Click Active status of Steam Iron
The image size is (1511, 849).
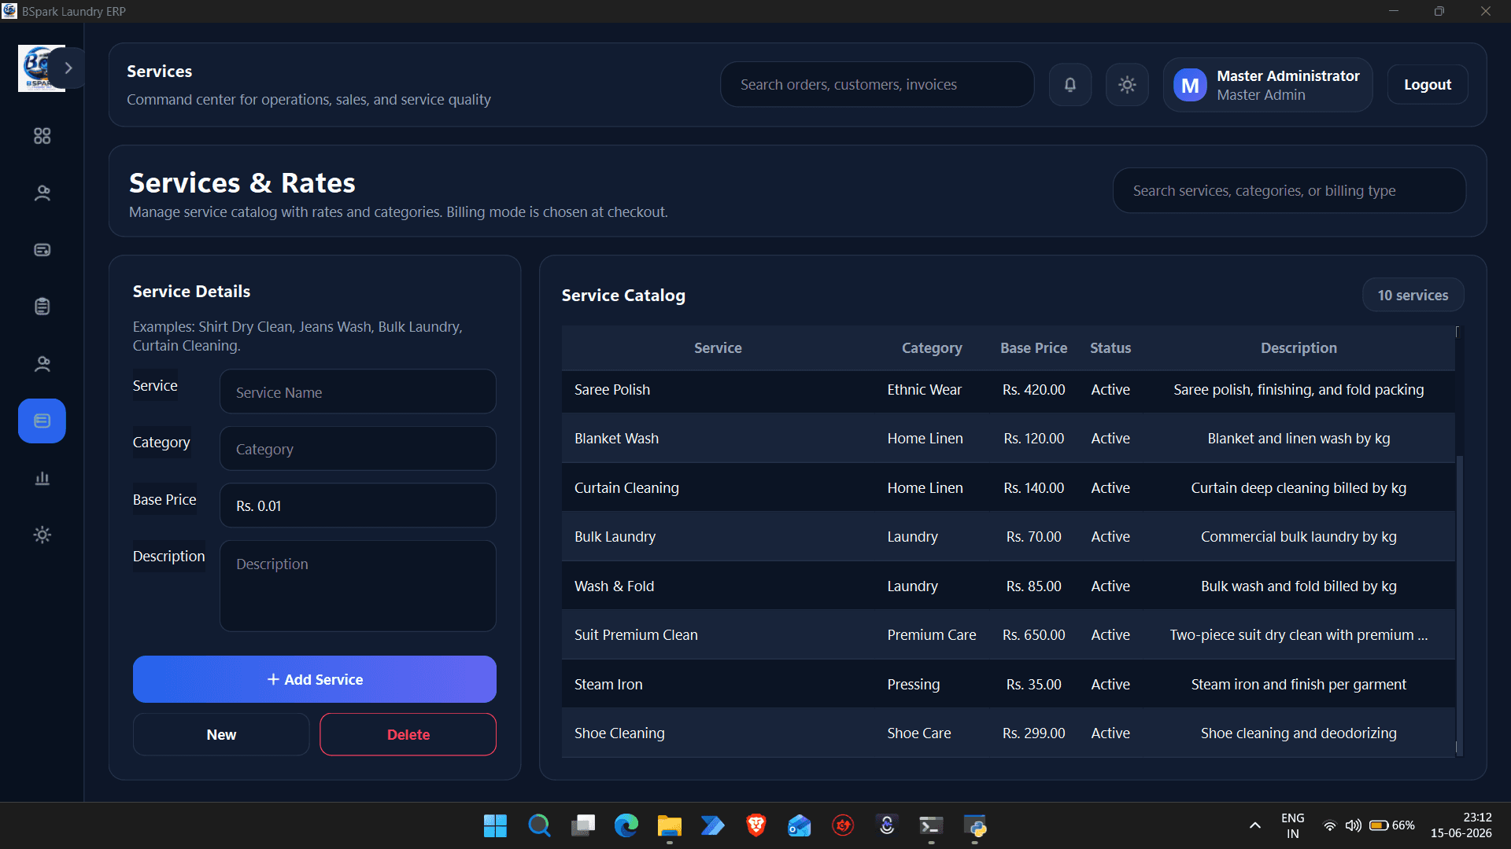(x=1110, y=684)
